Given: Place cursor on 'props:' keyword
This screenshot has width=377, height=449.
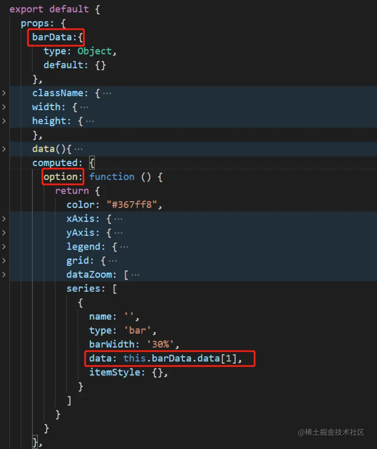Looking at the screenshot, I should [x=37, y=23].
